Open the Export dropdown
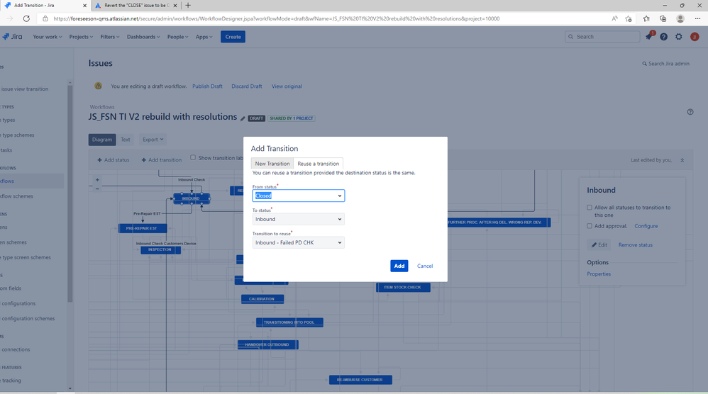 [153, 140]
